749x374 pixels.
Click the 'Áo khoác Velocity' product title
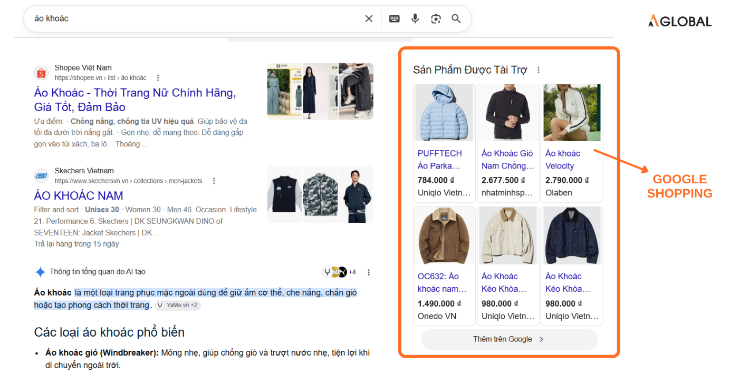(563, 160)
